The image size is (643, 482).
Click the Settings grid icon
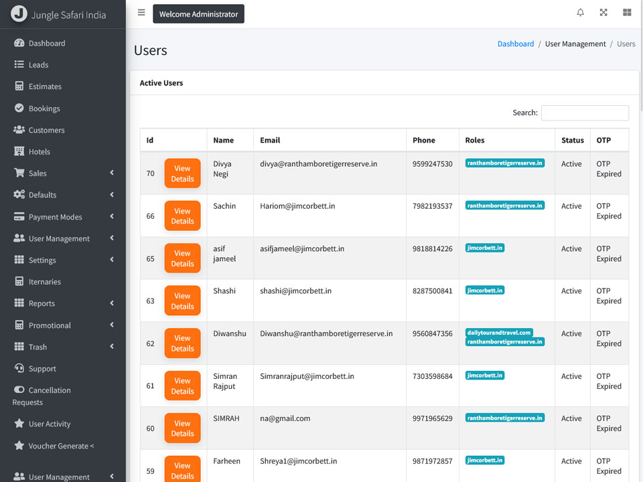coord(19,260)
